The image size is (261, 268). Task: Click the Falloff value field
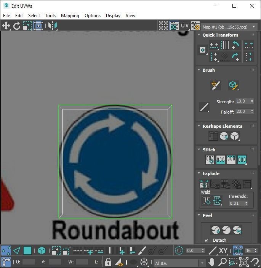[x=243, y=111]
